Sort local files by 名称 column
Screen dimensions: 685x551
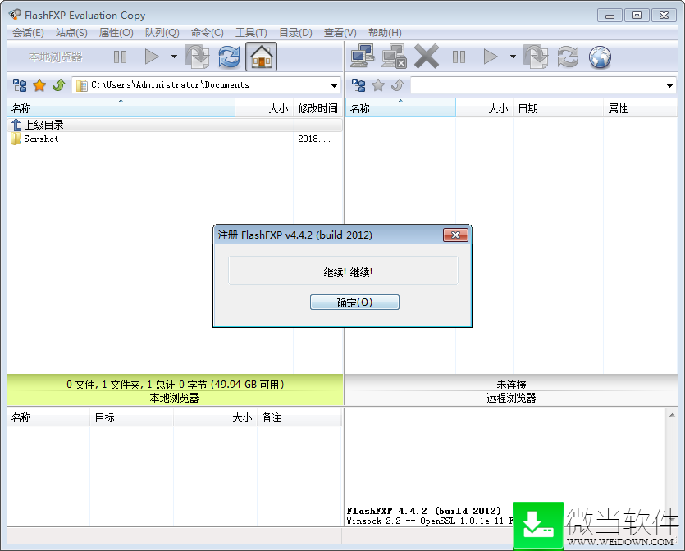pos(121,108)
